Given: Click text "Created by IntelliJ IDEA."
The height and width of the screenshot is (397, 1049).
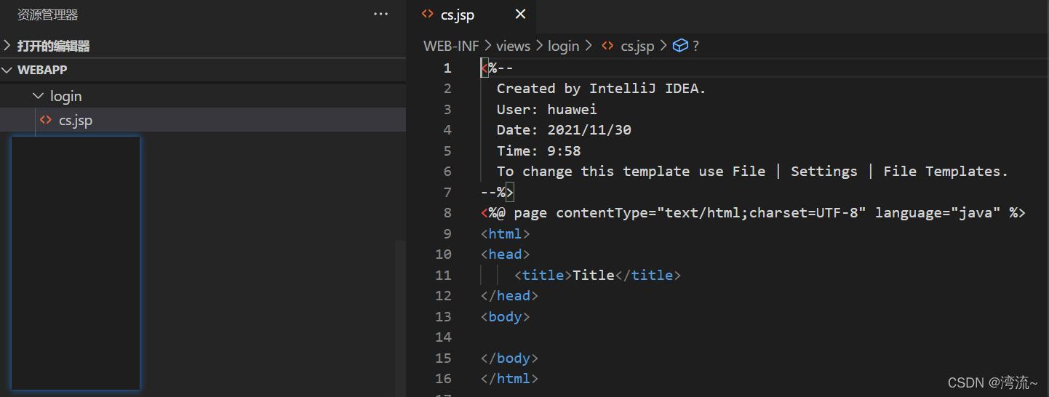Looking at the screenshot, I should coord(602,89).
